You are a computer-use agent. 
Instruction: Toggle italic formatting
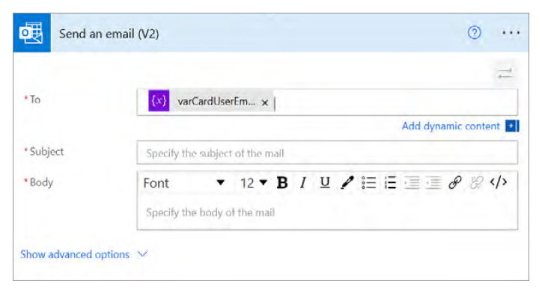(303, 183)
